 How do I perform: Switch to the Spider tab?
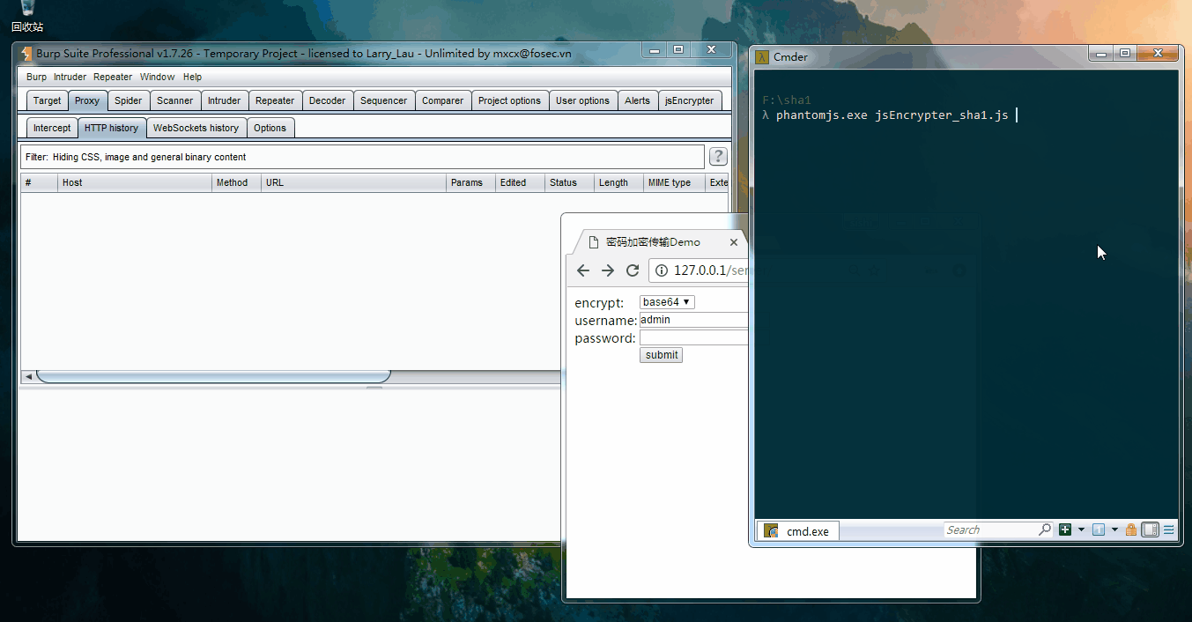[x=129, y=100]
